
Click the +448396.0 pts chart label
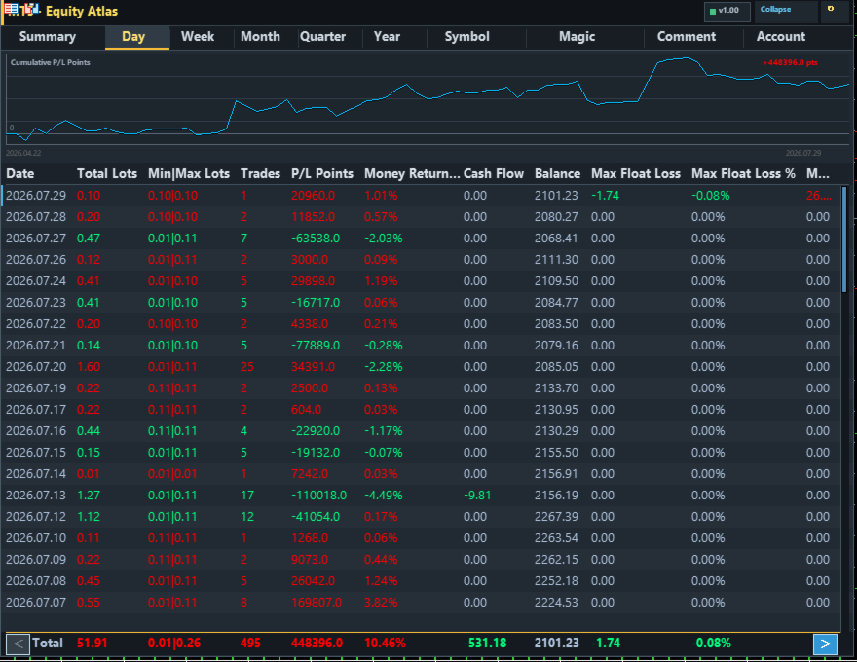(791, 63)
